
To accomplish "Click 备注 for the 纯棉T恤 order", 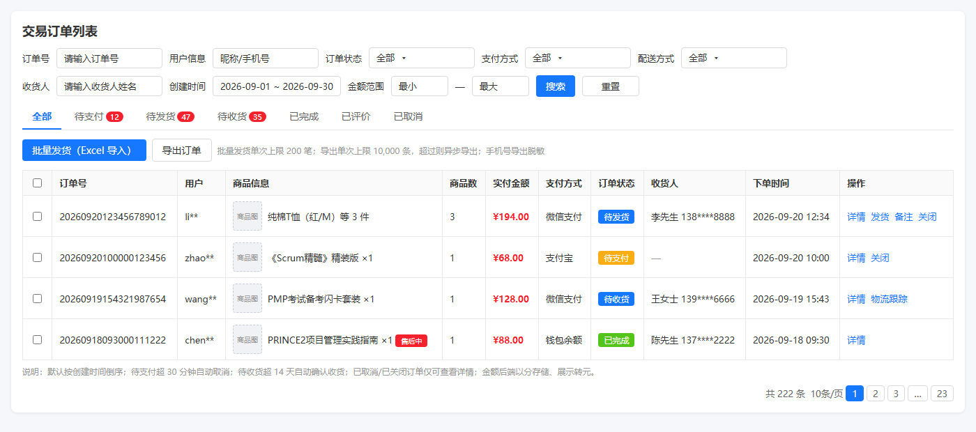I will click(x=903, y=217).
